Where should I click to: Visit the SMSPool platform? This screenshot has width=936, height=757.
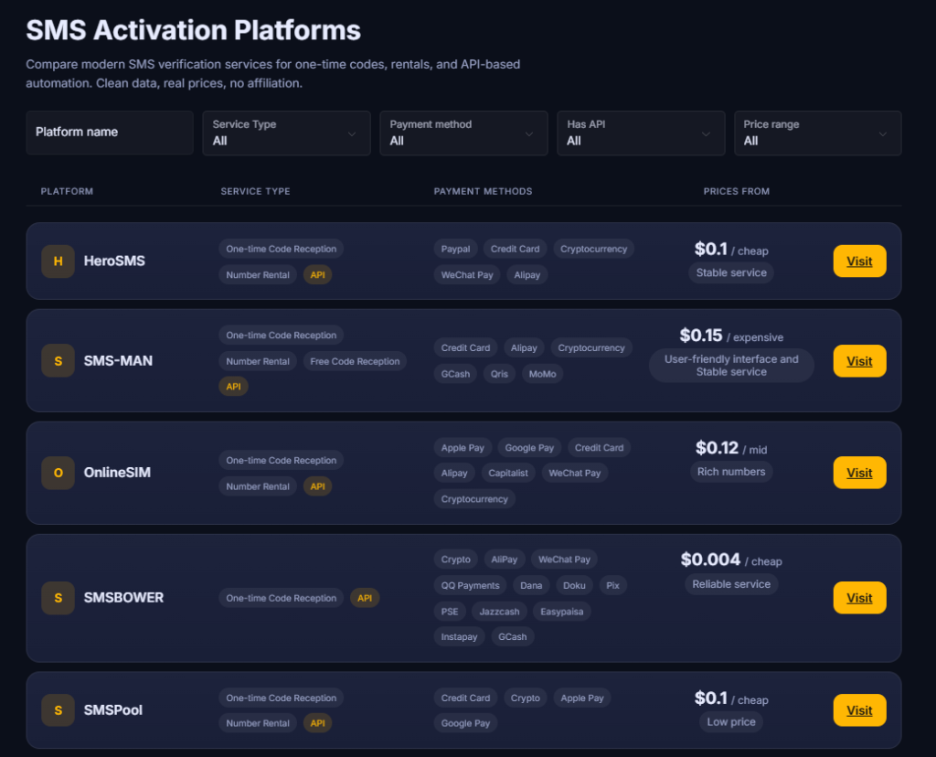coord(859,710)
